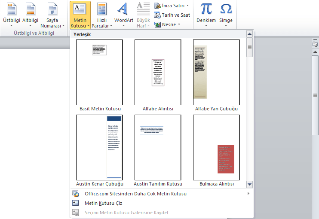Expand the İmza Satırı dropdown arrow
The image size is (319, 219).
point(188,6)
